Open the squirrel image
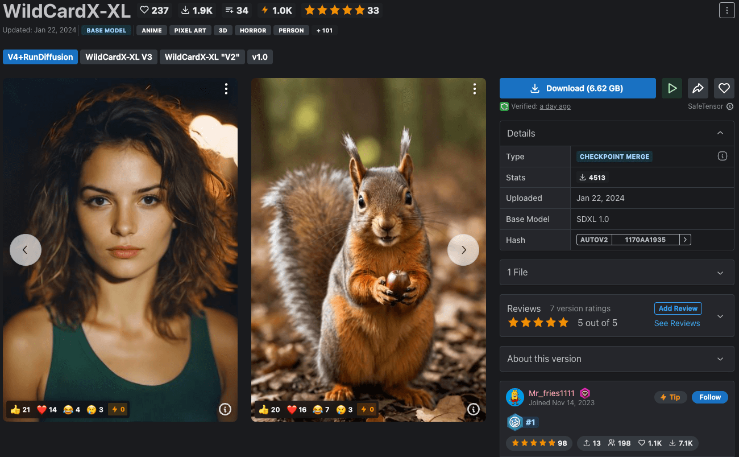Screen dimensions: 739x457 368,250
